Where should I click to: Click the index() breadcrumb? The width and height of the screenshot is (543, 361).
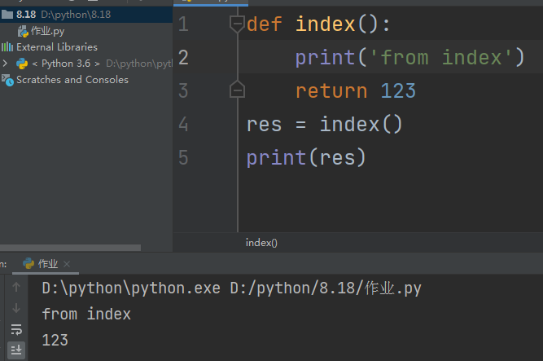(x=261, y=243)
